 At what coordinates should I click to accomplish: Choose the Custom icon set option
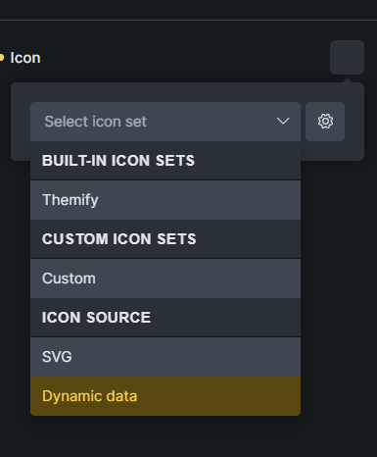pyautogui.click(x=165, y=279)
